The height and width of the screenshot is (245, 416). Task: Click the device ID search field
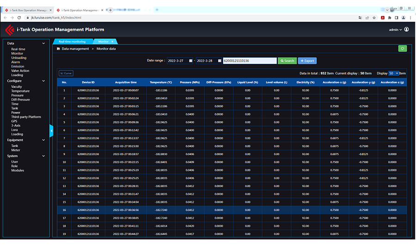coord(250,61)
